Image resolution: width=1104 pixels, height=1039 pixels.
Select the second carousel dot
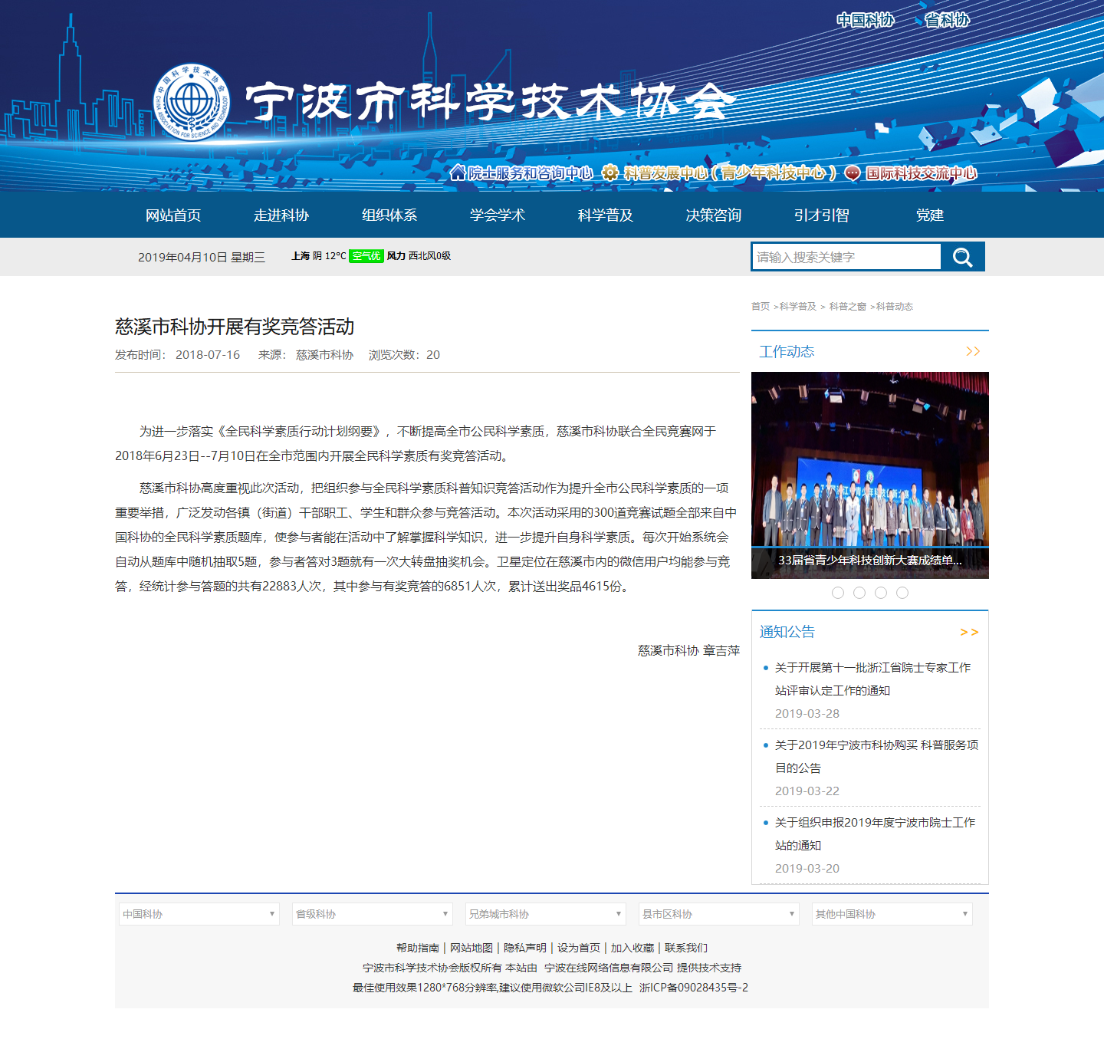(859, 593)
